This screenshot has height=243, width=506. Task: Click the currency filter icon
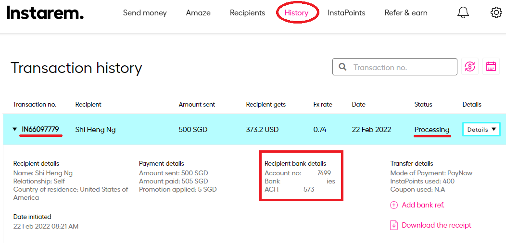point(470,67)
